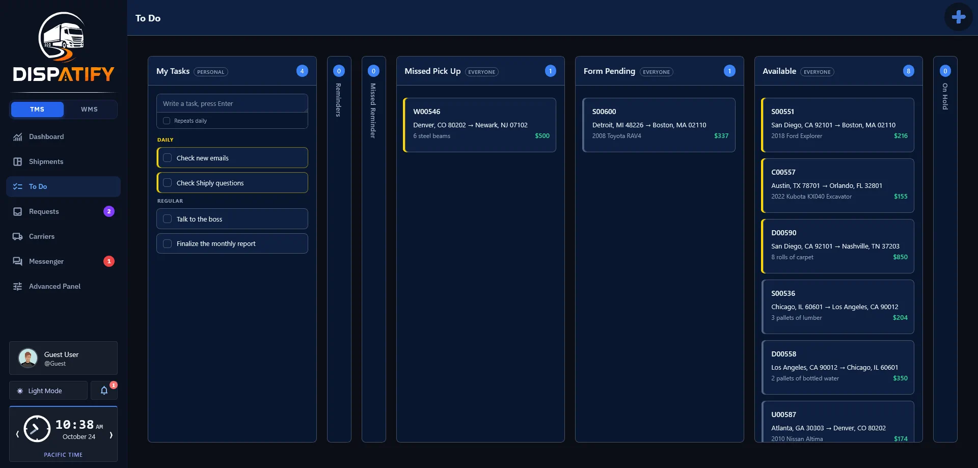Viewport: 978px width, 468px height.
Task: Switch to Light Mode
Action: pyautogui.click(x=48, y=391)
